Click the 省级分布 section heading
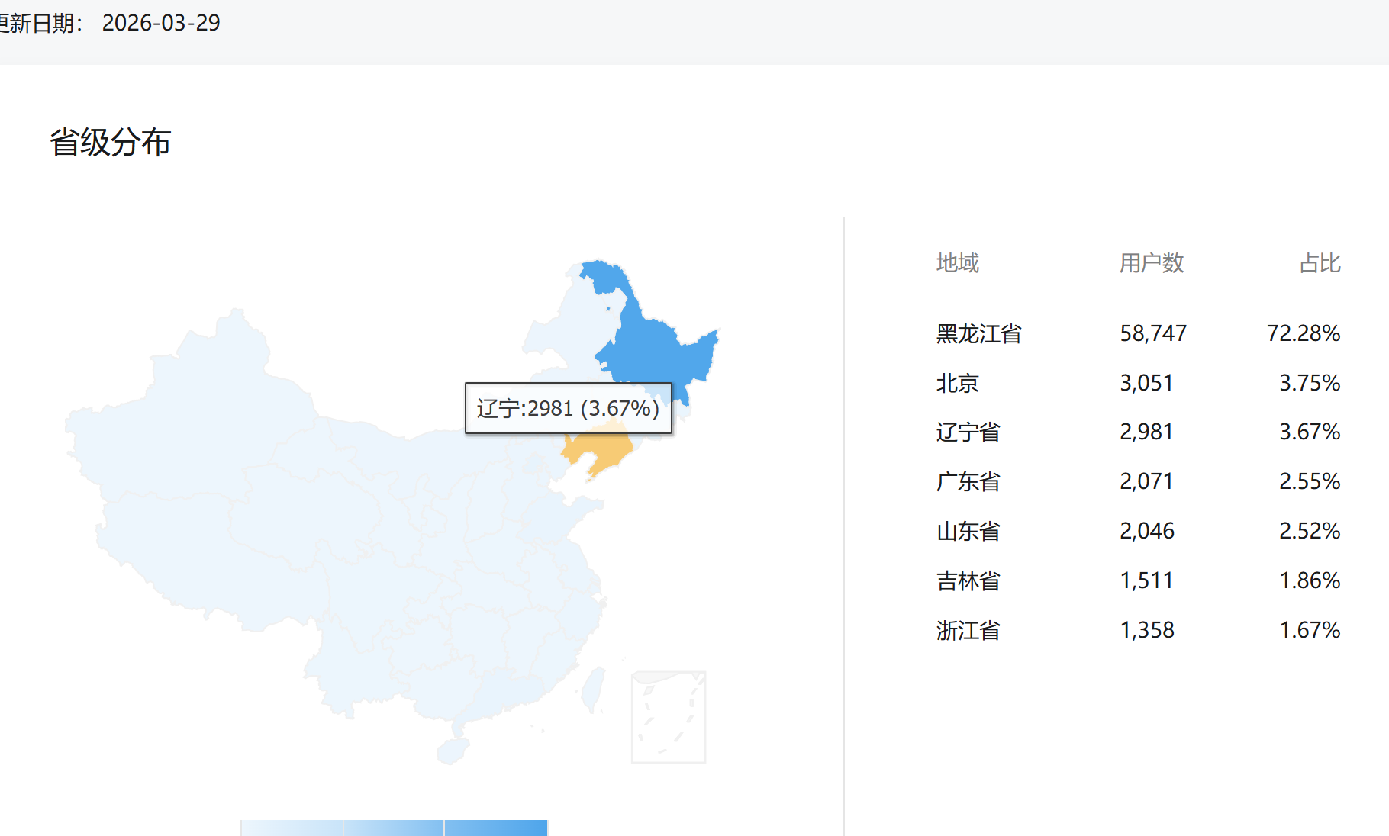This screenshot has height=836, width=1389. (111, 143)
